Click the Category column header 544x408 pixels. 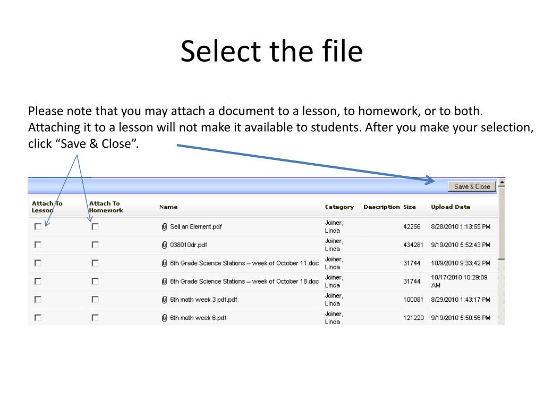[x=339, y=207]
